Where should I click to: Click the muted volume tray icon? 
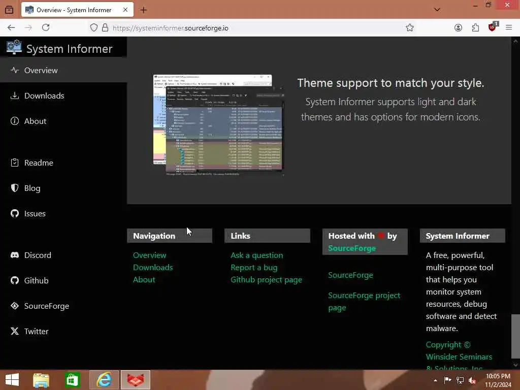[x=472, y=380]
